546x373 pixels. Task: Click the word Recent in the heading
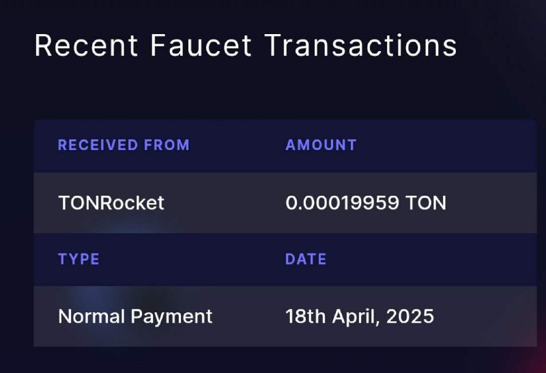coord(86,45)
